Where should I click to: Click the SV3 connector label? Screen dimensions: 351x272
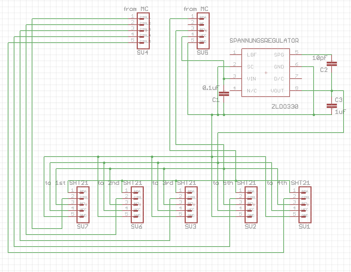pos(191,226)
